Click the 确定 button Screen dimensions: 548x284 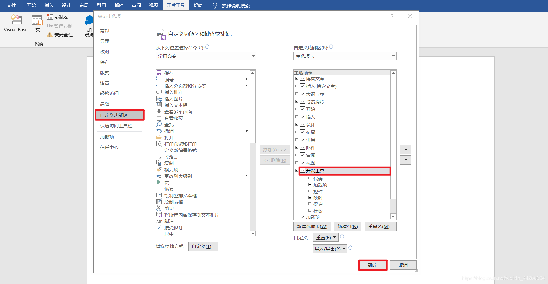373,265
